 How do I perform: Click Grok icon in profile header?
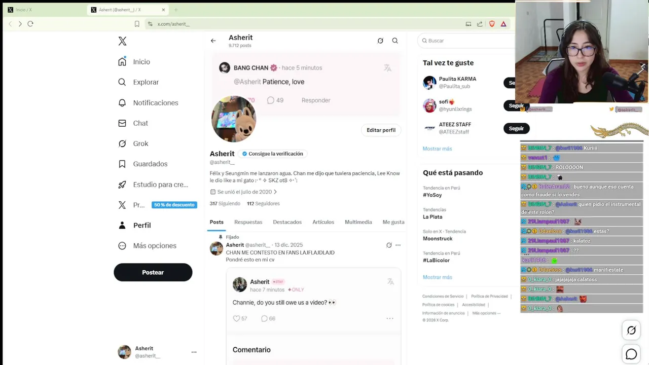pyautogui.click(x=380, y=41)
